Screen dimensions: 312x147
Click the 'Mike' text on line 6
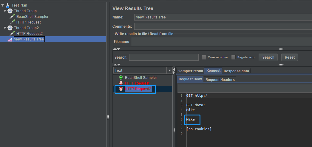[x=190, y=119]
